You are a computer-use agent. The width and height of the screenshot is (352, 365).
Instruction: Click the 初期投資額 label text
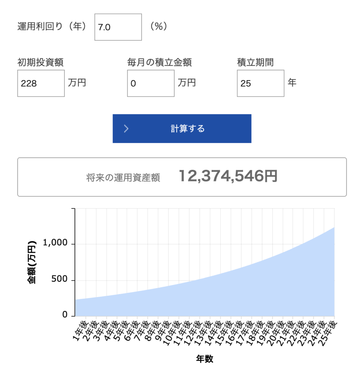[40, 62]
